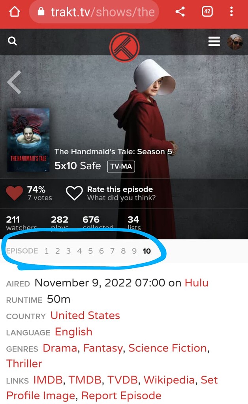248x404 pixels.
Task: Open the browser tab switcher showing 42
Action: (208, 12)
